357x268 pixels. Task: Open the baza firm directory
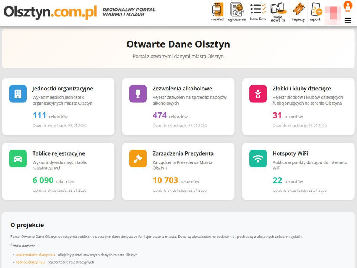[x=258, y=12]
